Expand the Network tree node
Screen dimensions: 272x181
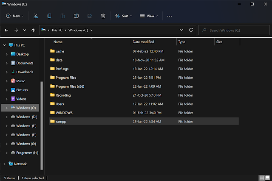(x=5, y=164)
